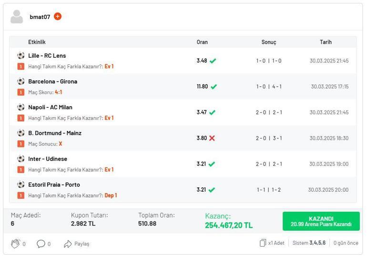Click the Sonuç column header

269,42
